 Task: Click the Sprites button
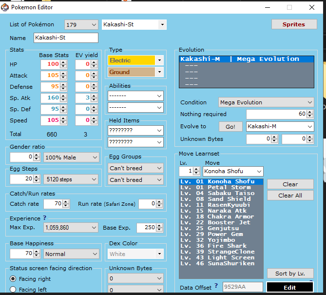coord(293,24)
